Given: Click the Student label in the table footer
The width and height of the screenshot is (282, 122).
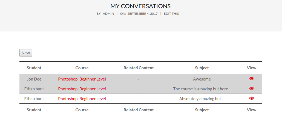Looking at the screenshot, I should point(34,110).
